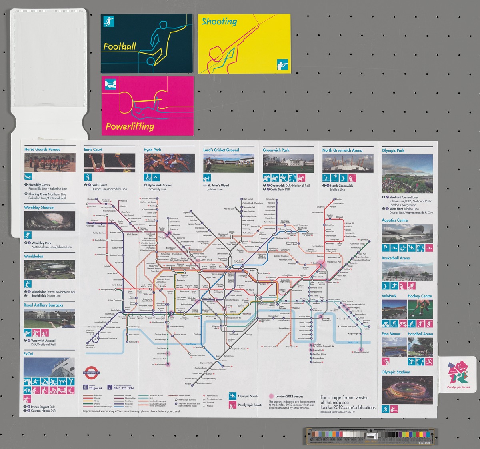This screenshot has width=480, height=449.
Task: Click the Hyde Park heading
Action: (x=152, y=150)
